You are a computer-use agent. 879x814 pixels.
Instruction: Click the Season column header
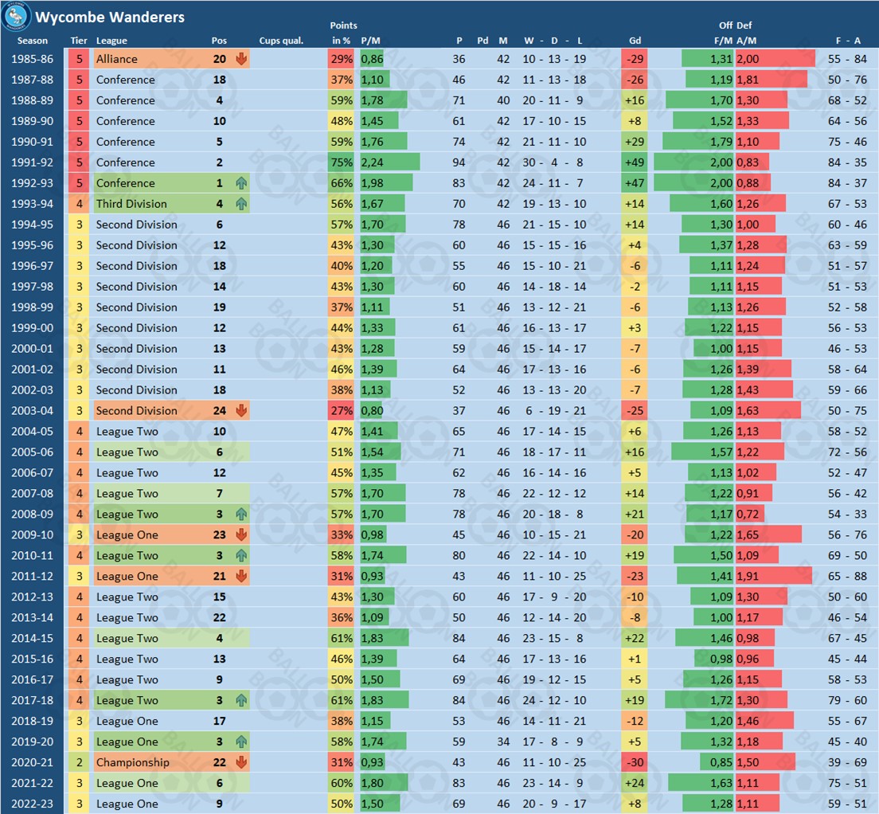pos(33,41)
